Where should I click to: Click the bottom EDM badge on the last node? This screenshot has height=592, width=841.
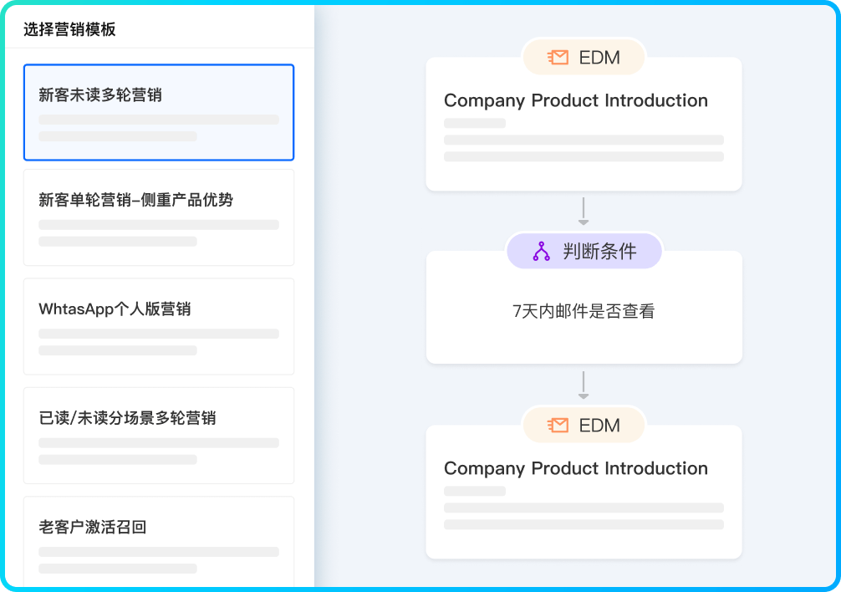tap(584, 425)
